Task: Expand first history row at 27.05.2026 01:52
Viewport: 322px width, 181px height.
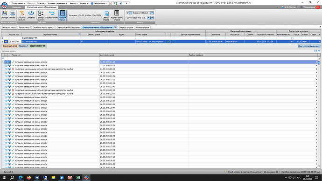Action: (x=3, y=62)
